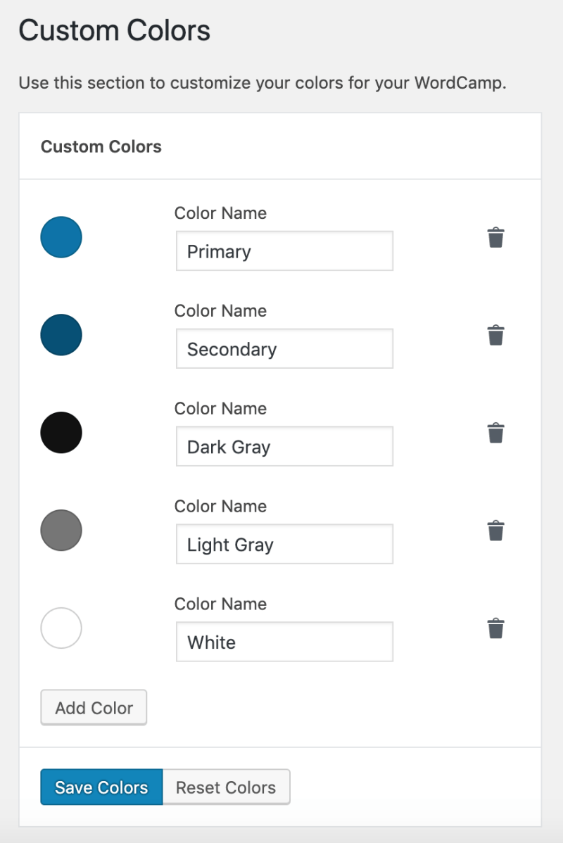
Task: Delete the Primary color with trash icon
Action: click(496, 238)
